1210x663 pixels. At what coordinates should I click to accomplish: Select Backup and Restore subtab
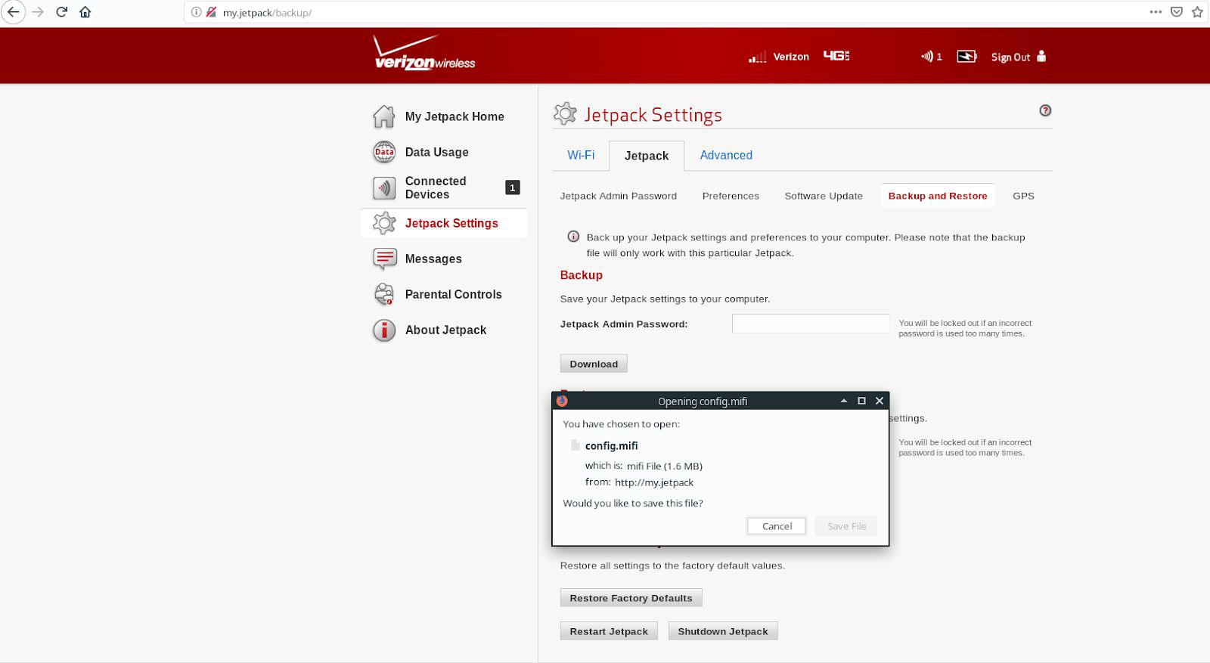[938, 196]
